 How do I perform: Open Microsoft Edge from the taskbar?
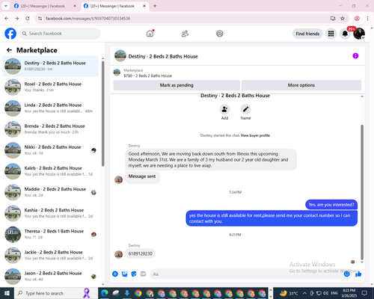(105, 293)
